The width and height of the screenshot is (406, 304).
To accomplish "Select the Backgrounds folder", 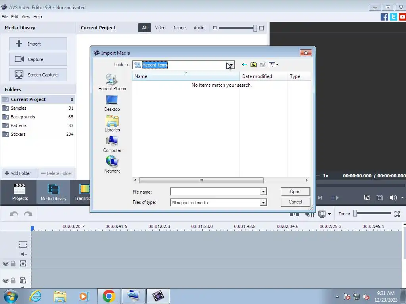I will (38, 117).
